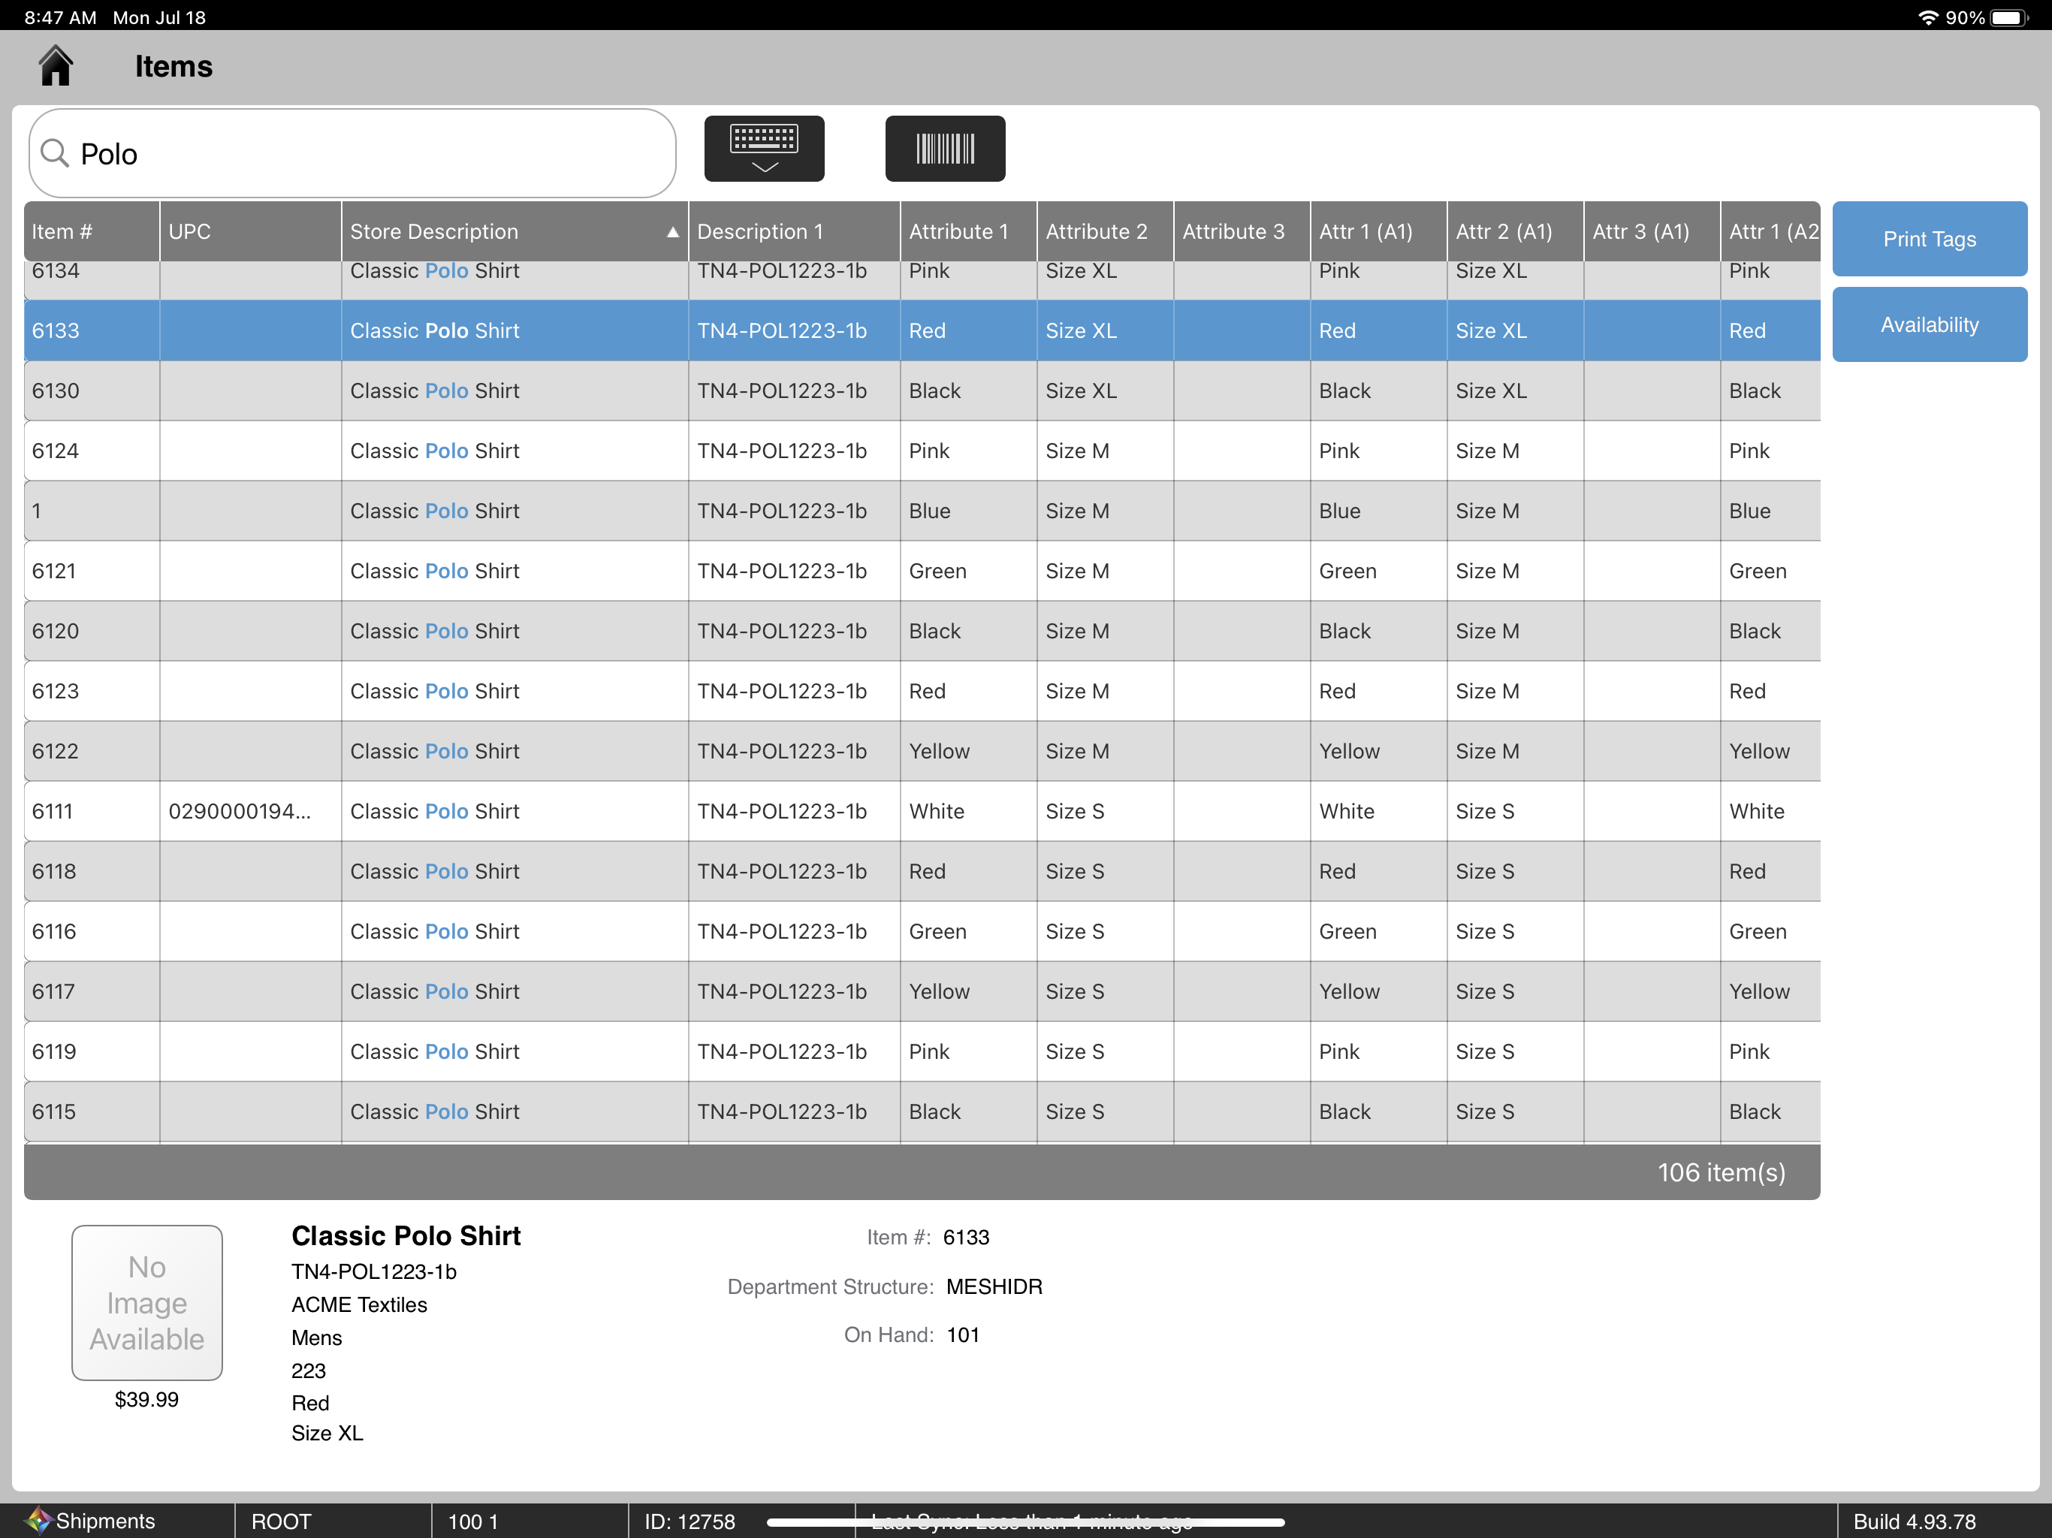Check the battery status icon
The width and height of the screenshot is (2052, 1538).
tap(2009, 17)
